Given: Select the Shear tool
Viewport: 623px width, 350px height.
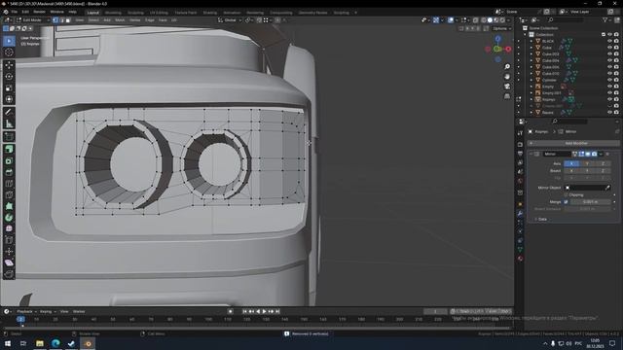Looking at the screenshot, I should tap(9, 262).
